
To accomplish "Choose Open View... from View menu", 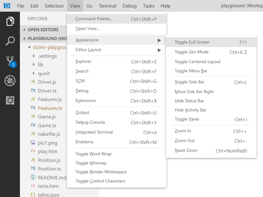I will coord(117,29).
